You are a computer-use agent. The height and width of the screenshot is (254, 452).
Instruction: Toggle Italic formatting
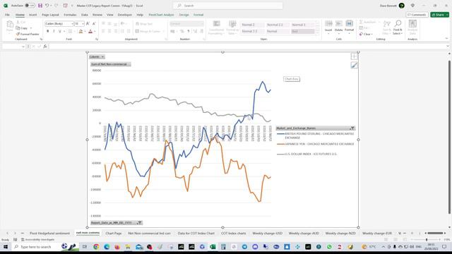54,31
